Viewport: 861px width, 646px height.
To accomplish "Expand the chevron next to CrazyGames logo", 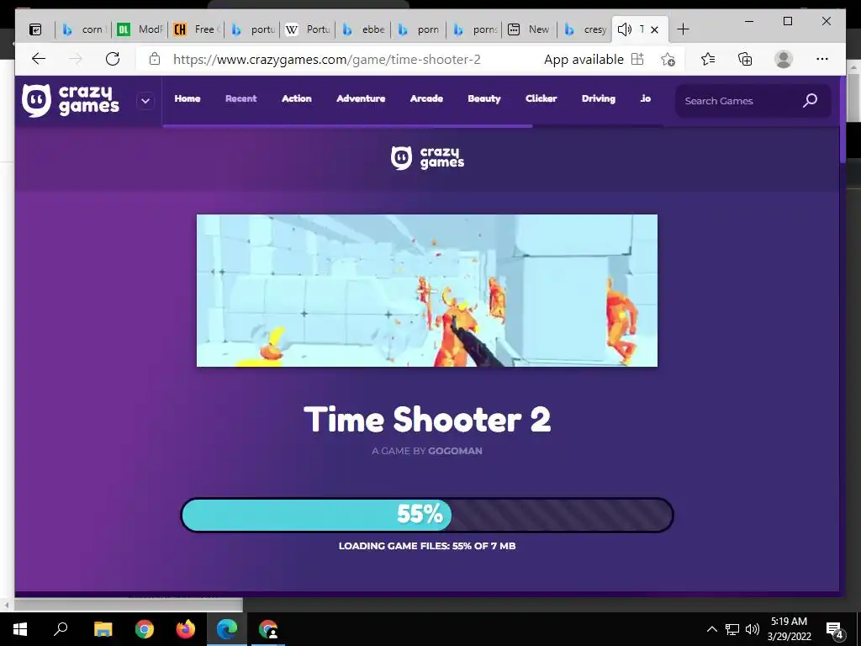I will click(x=145, y=101).
